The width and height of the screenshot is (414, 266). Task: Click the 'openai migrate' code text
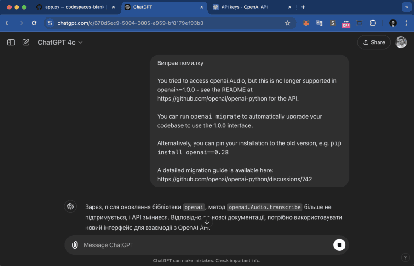[215, 116]
